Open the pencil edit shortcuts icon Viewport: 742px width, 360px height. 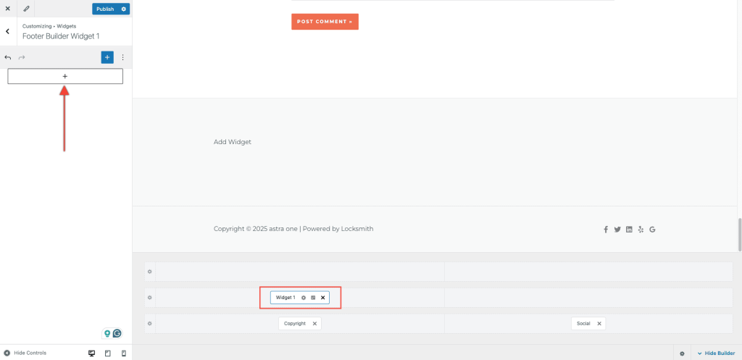[26, 9]
